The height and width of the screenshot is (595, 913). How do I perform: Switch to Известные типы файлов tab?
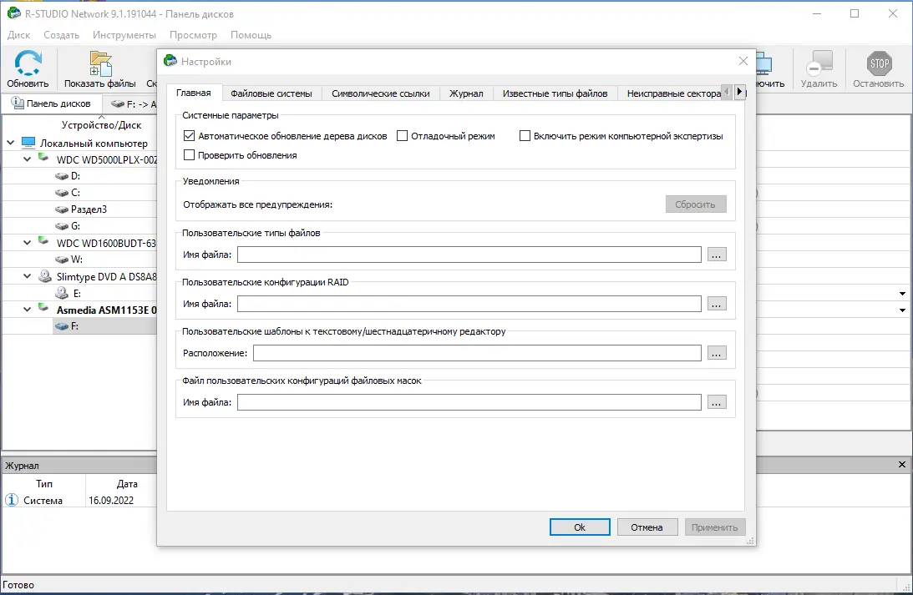(x=555, y=93)
